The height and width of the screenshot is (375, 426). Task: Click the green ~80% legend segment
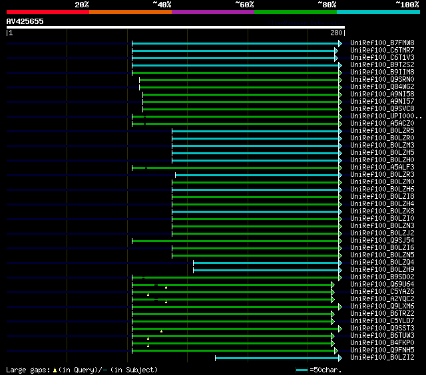(296, 12)
